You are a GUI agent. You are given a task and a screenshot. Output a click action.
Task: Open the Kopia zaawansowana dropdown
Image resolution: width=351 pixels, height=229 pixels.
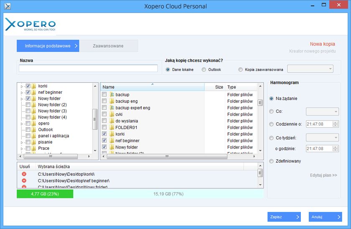click(310, 69)
